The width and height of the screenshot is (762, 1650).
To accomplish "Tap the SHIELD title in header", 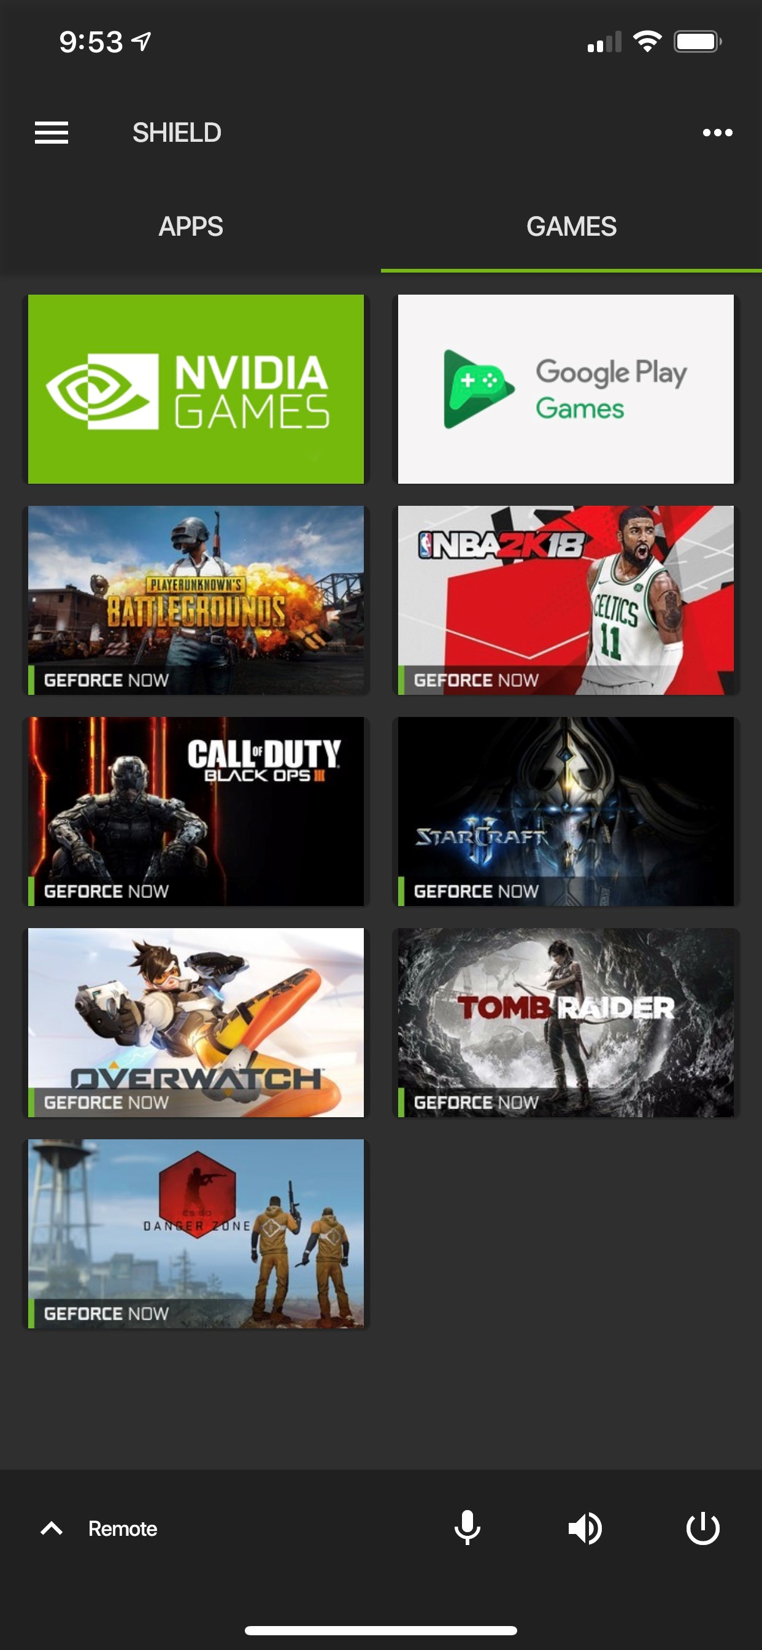I will [177, 133].
